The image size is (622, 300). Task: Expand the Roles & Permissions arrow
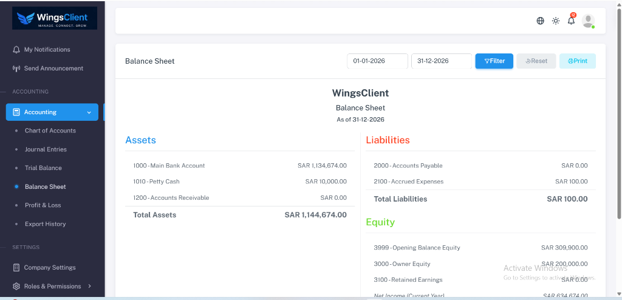coord(89,286)
